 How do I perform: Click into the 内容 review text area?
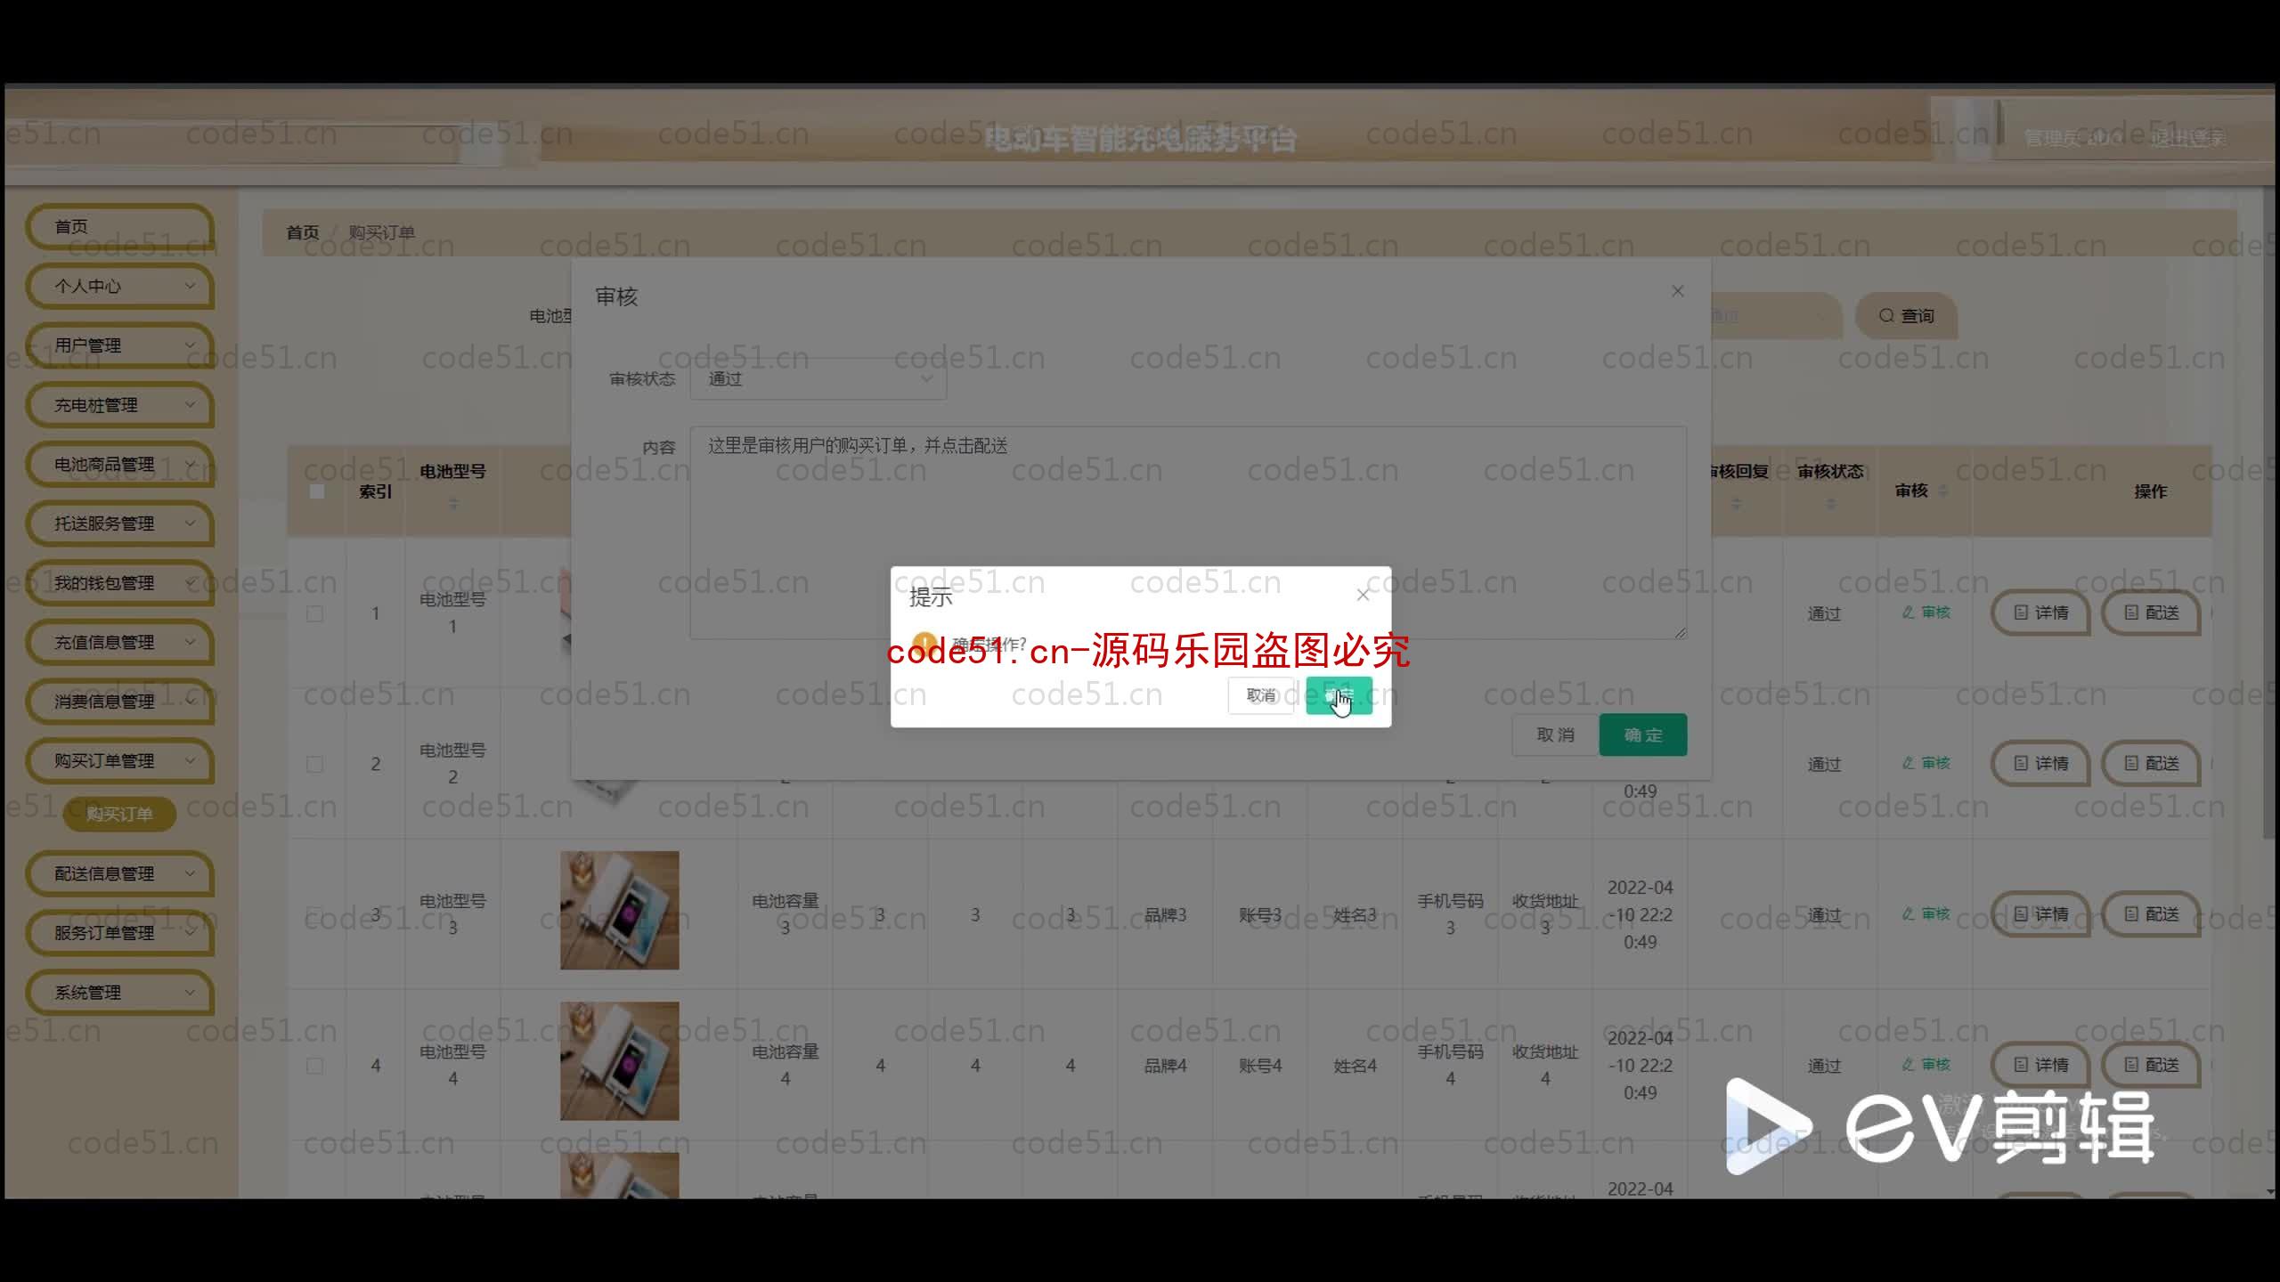click(1188, 532)
